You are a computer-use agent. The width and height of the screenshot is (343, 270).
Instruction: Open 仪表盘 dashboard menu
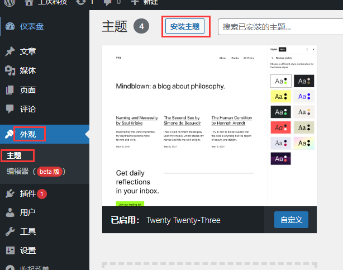coord(32,26)
